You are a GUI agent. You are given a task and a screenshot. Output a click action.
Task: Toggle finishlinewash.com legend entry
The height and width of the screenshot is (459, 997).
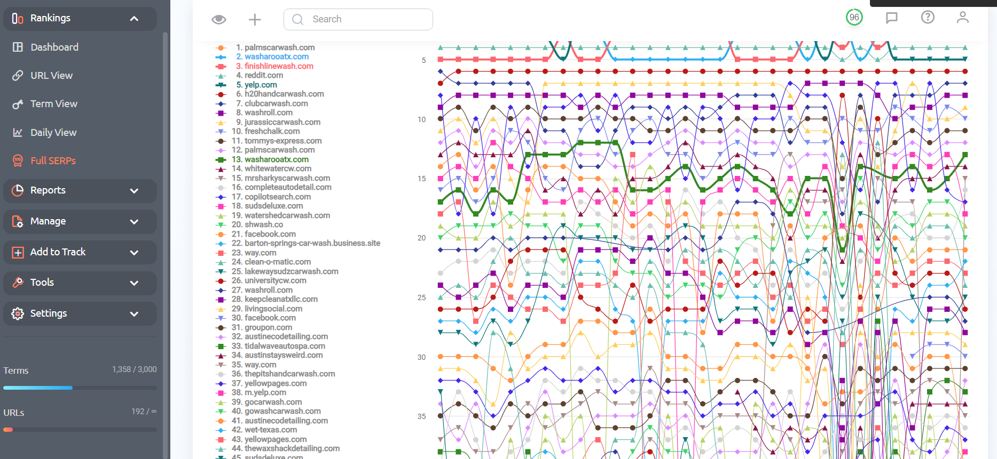pos(274,66)
